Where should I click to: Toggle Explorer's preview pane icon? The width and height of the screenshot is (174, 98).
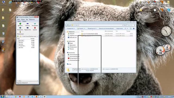[x=130, y=29]
